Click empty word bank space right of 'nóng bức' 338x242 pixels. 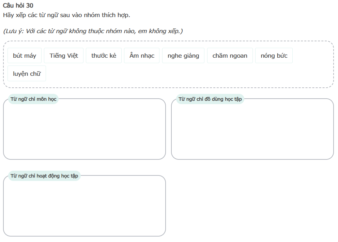[x=312, y=56]
